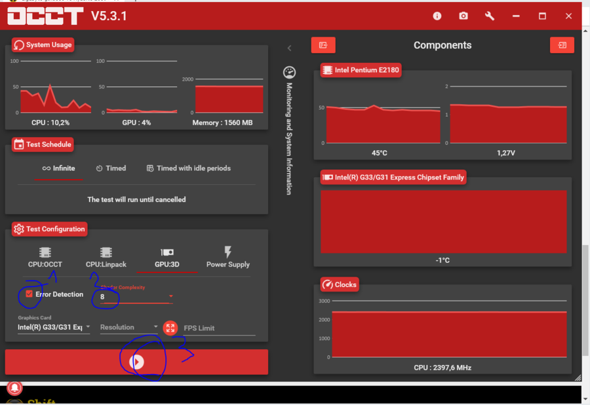Click the notification bell icon
Screen dimensions: 590x405
[x=14, y=388]
